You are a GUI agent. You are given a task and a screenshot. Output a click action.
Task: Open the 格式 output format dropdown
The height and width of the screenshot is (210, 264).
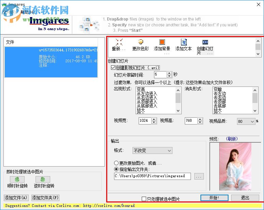point(152,150)
